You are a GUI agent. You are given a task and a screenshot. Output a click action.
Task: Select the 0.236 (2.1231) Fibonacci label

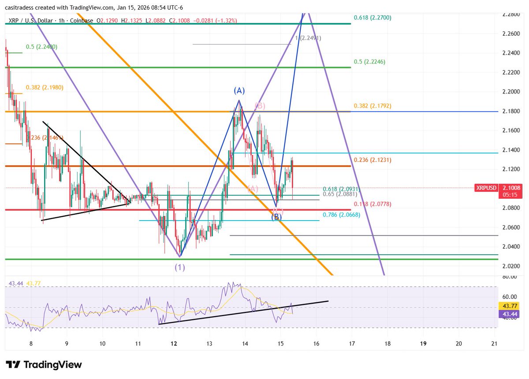373,160
